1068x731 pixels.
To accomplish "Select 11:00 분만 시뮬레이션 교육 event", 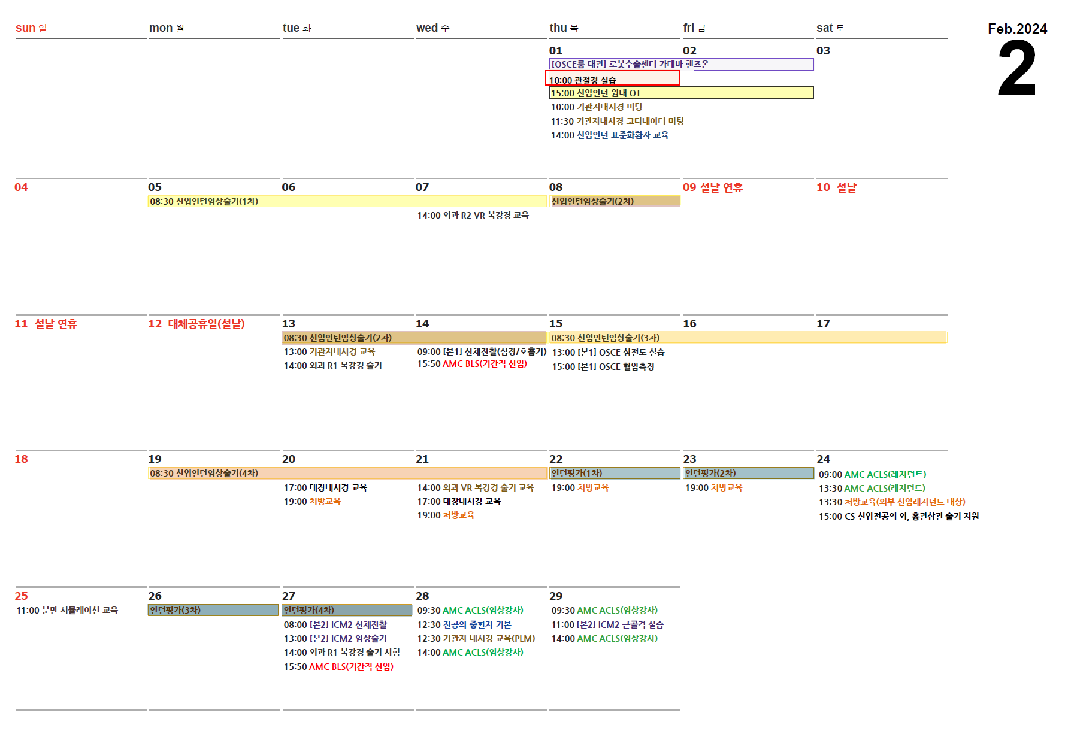I will [x=67, y=611].
